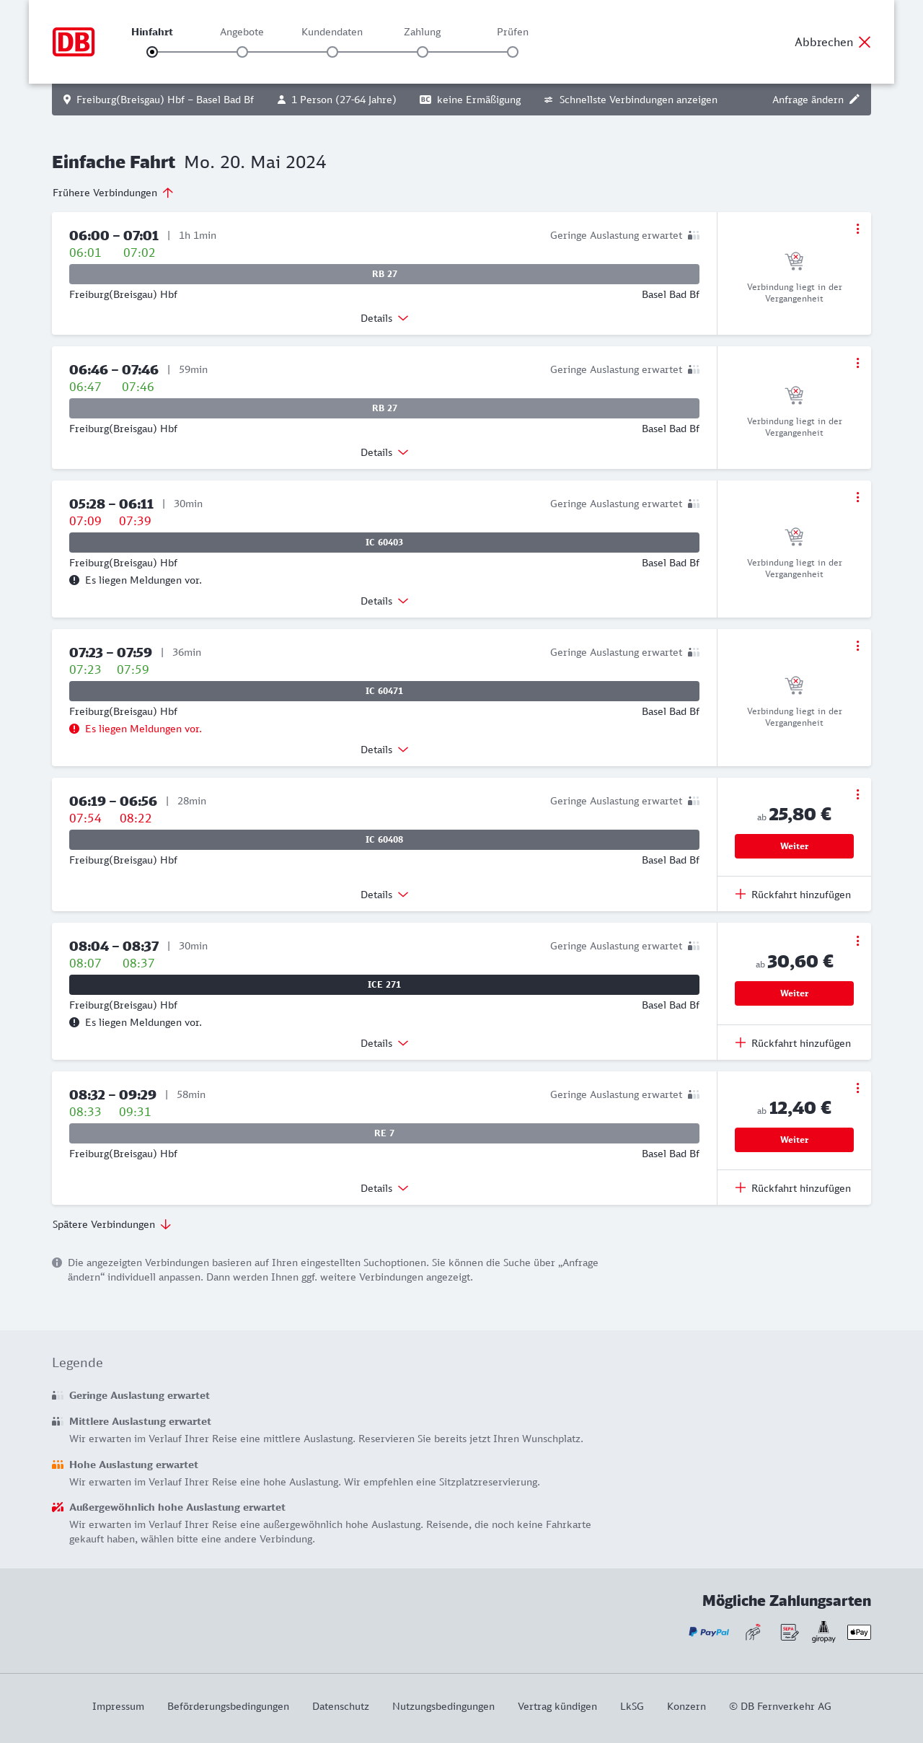Show Spätere Verbindungen

pyautogui.click(x=112, y=1224)
